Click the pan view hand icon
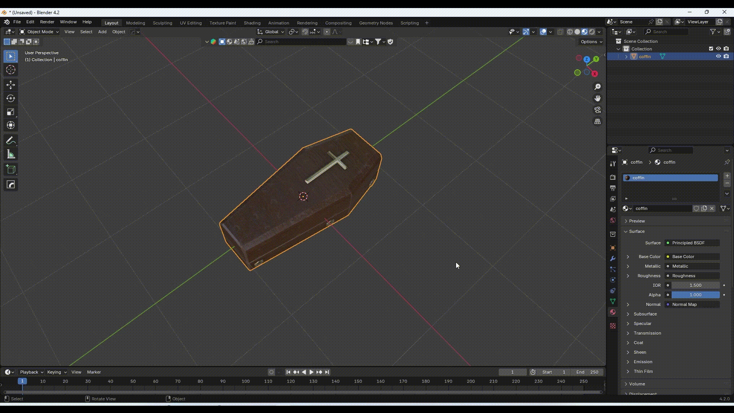Viewport: 734px width, 413px height. (598, 98)
